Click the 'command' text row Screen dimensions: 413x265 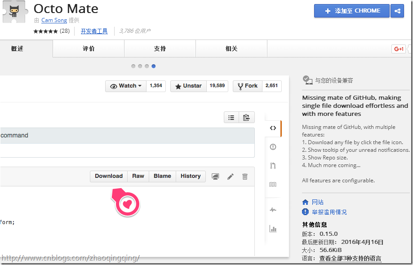pyautogui.click(x=128, y=136)
